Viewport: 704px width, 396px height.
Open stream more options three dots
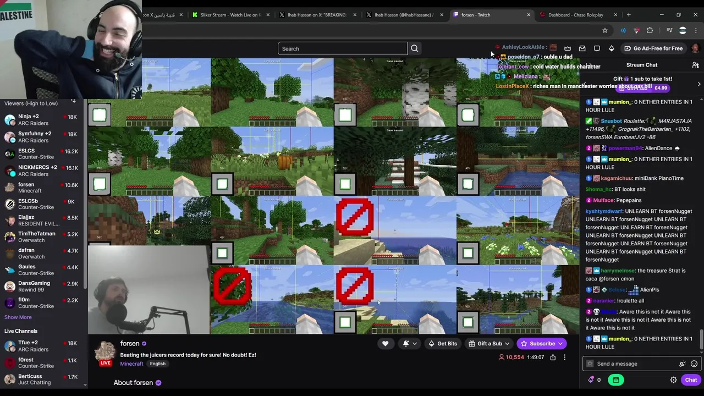point(564,358)
